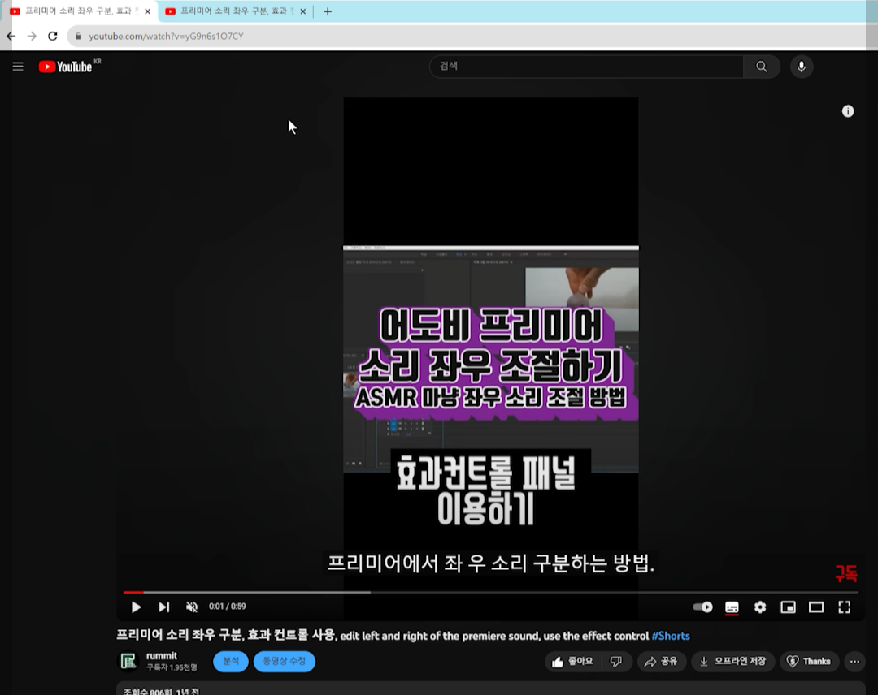Screen dimensions: 878x695
Task: Open the player settings gear
Action: [x=760, y=607]
